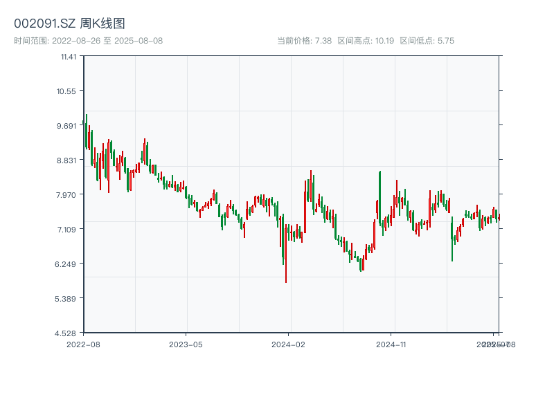Click the 9.691 y-axis price label
The height and width of the screenshot is (415, 554).
click(x=68, y=125)
